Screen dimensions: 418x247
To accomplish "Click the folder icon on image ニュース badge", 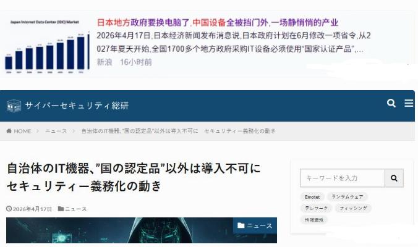I will (241, 225).
